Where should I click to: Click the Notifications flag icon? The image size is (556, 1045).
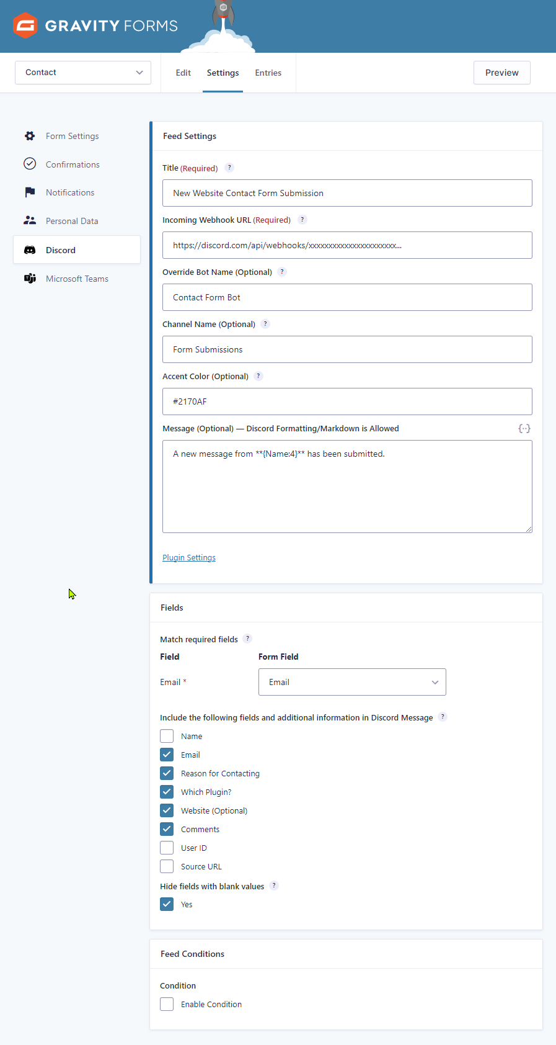coord(30,192)
